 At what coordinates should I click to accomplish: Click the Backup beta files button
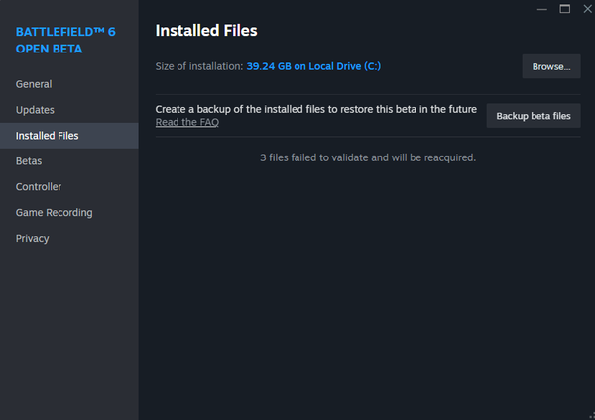tap(534, 116)
